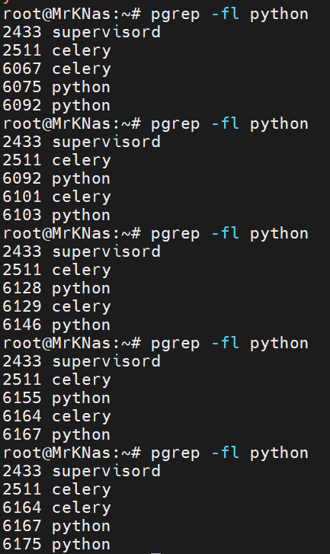Click the 6101 celery output line
Image resolution: width=330 pixels, height=554 pixels.
56,197
